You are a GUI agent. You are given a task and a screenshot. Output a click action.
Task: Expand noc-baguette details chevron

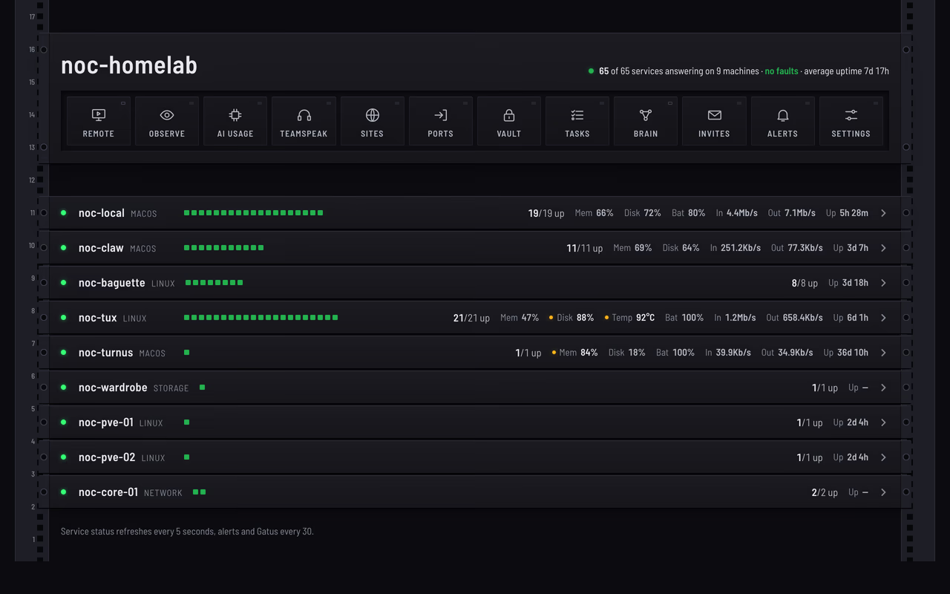tap(883, 283)
